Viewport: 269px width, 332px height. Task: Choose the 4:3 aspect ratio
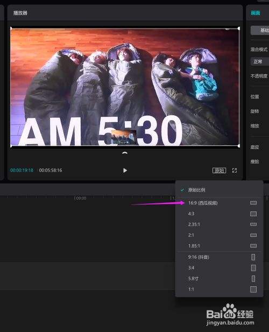pos(220,214)
